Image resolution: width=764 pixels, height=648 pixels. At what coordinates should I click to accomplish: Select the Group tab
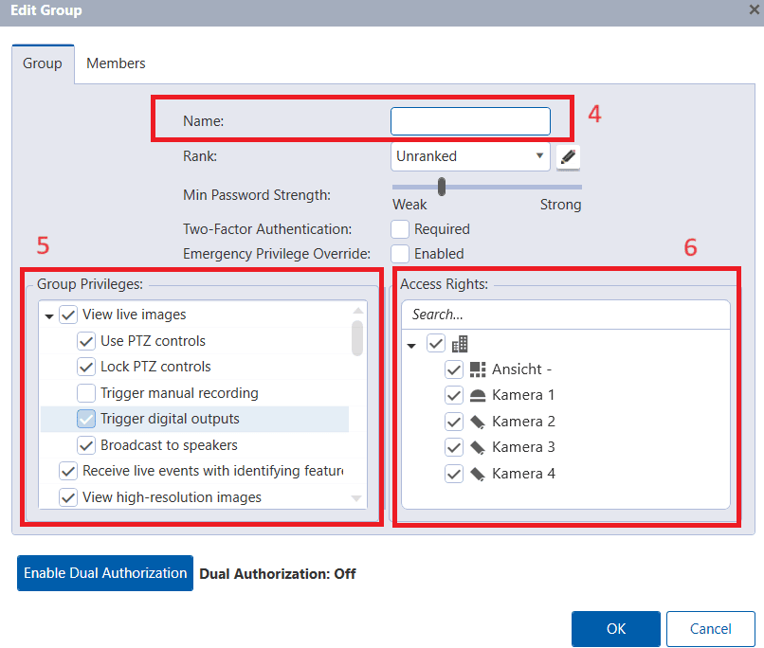tap(42, 63)
